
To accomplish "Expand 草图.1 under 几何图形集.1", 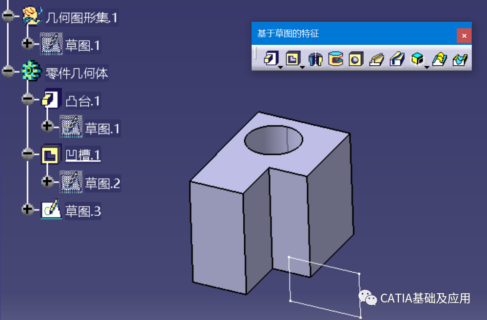I will [x=28, y=43].
